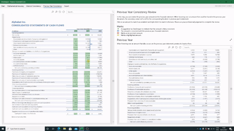Click highlighted 2019 Net income amount
This screenshot has height=131, width=234.
[x=87, y=35]
